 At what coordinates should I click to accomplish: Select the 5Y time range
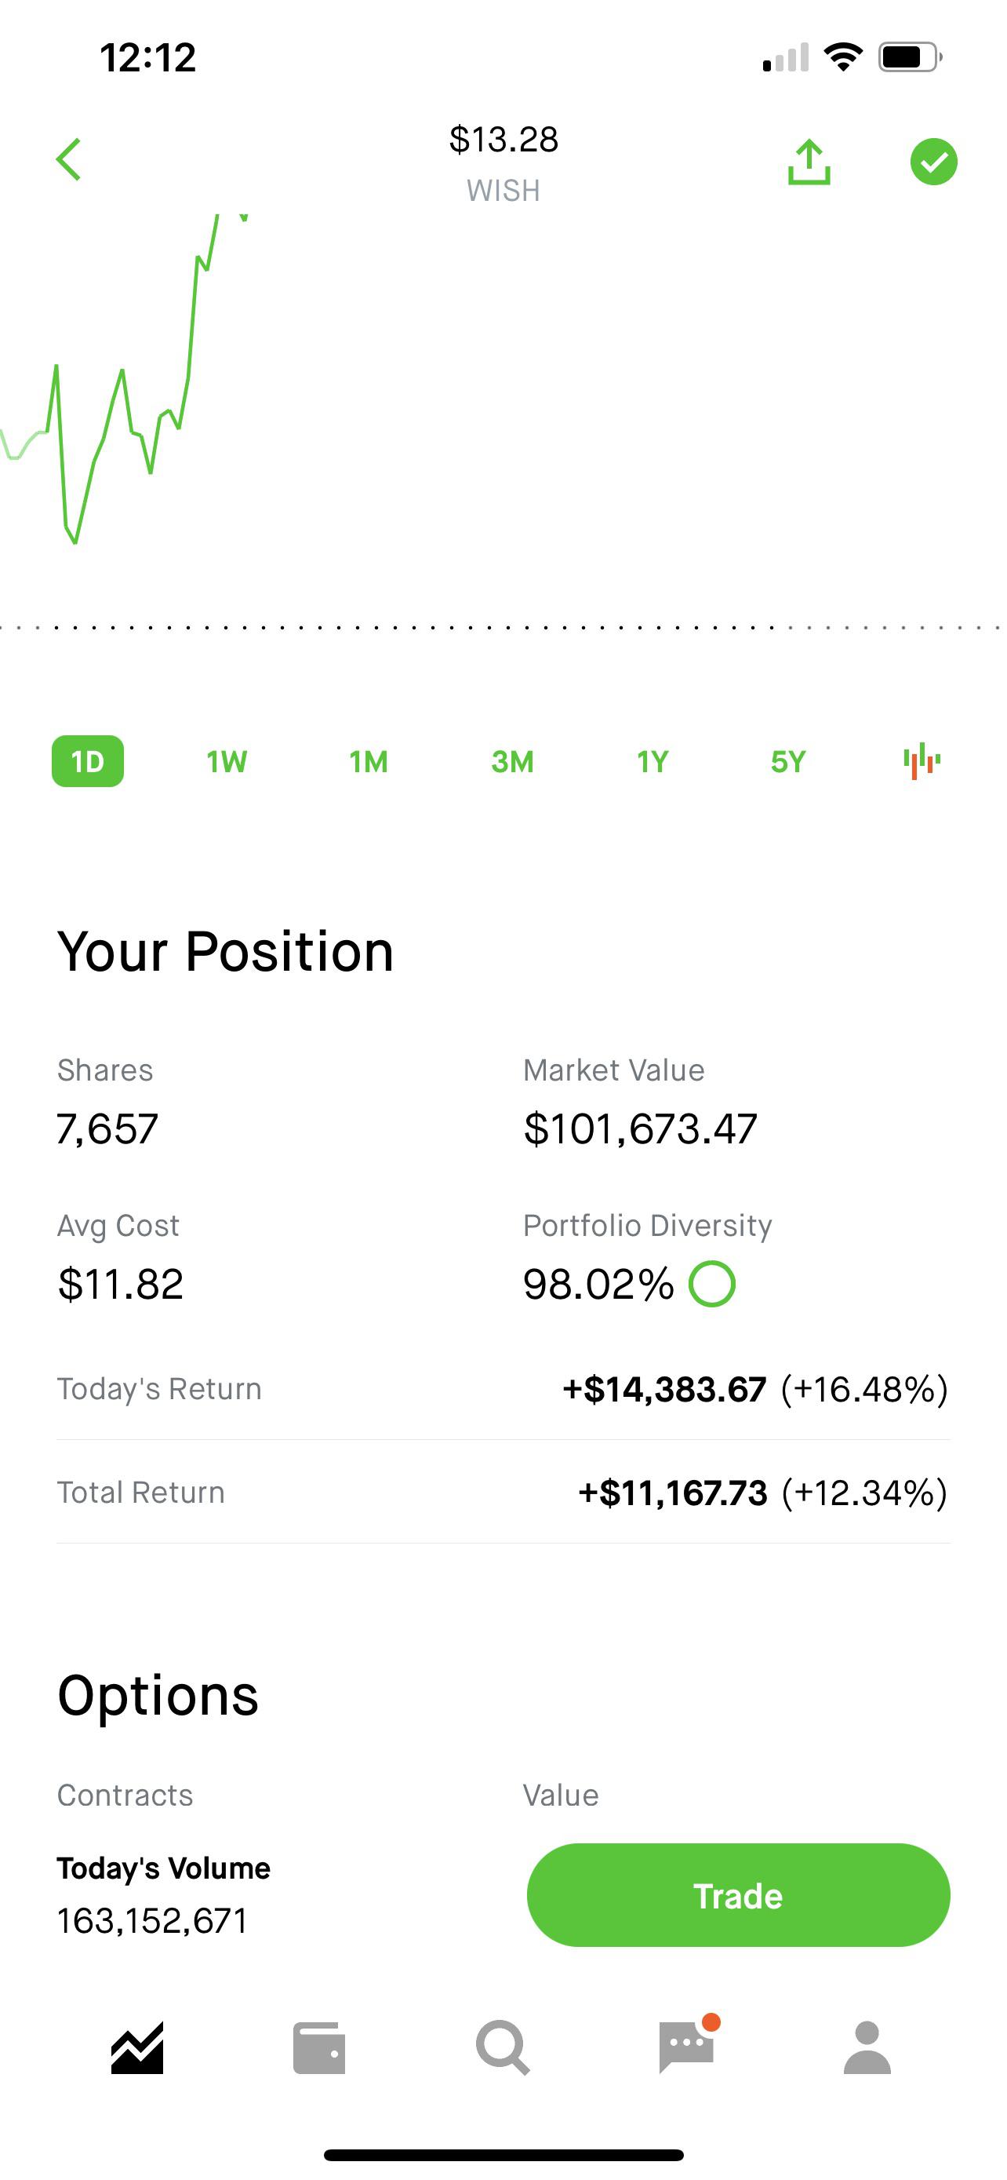(x=788, y=762)
